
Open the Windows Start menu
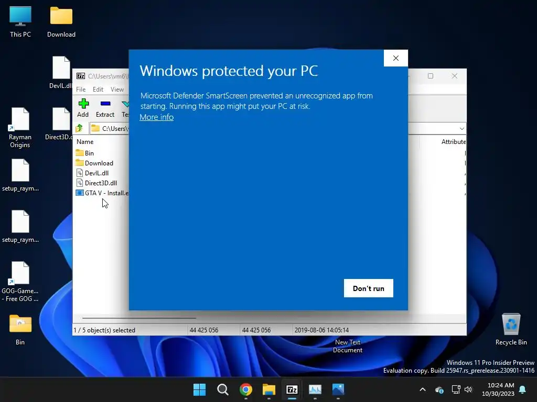coord(199,389)
